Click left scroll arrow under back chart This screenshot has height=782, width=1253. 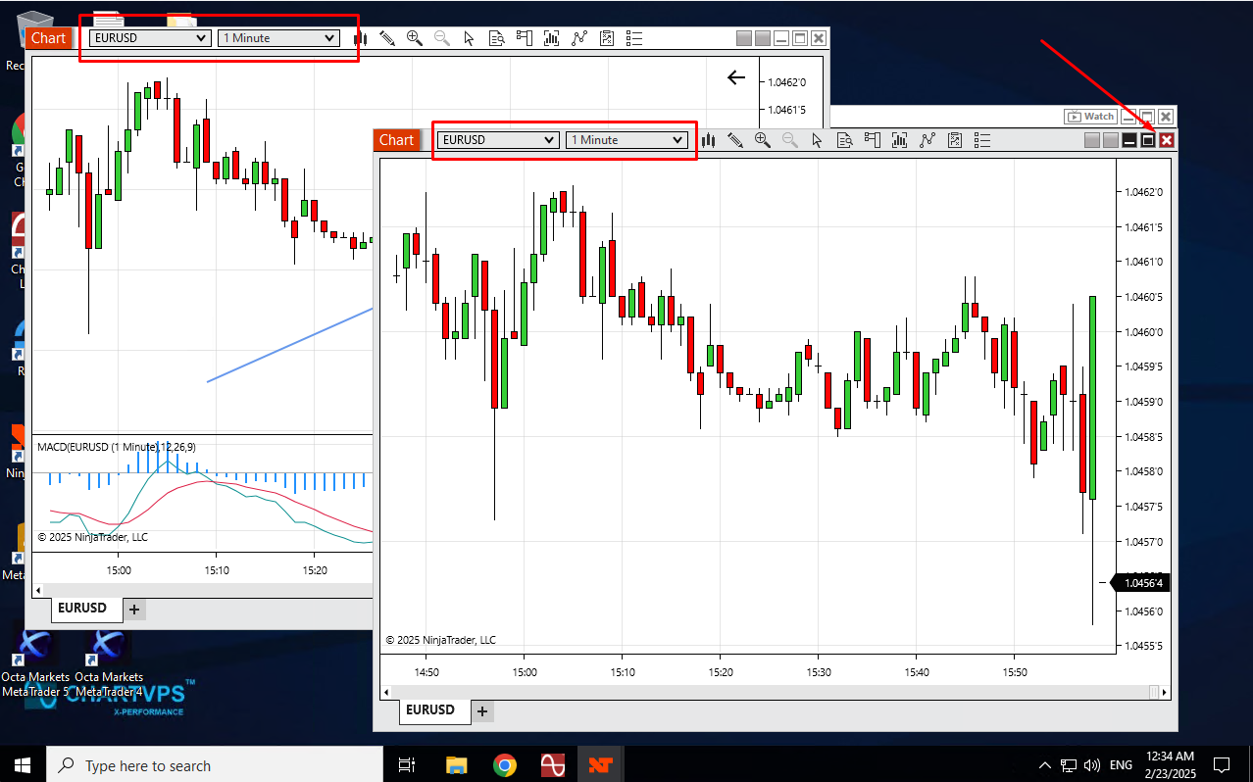pyautogui.click(x=38, y=590)
